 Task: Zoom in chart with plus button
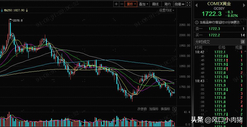coord(116,4)
